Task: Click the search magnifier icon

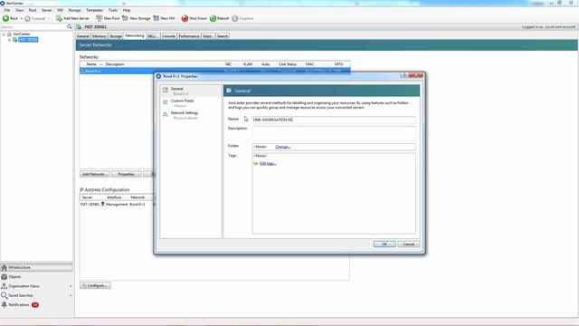Action: pos(70,26)
